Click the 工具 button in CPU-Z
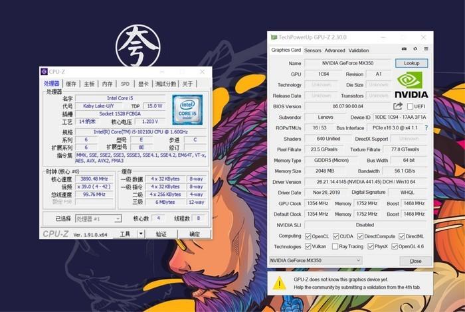Screen dimensions: 465x312 pyautogui.click(x=125, y=234)
